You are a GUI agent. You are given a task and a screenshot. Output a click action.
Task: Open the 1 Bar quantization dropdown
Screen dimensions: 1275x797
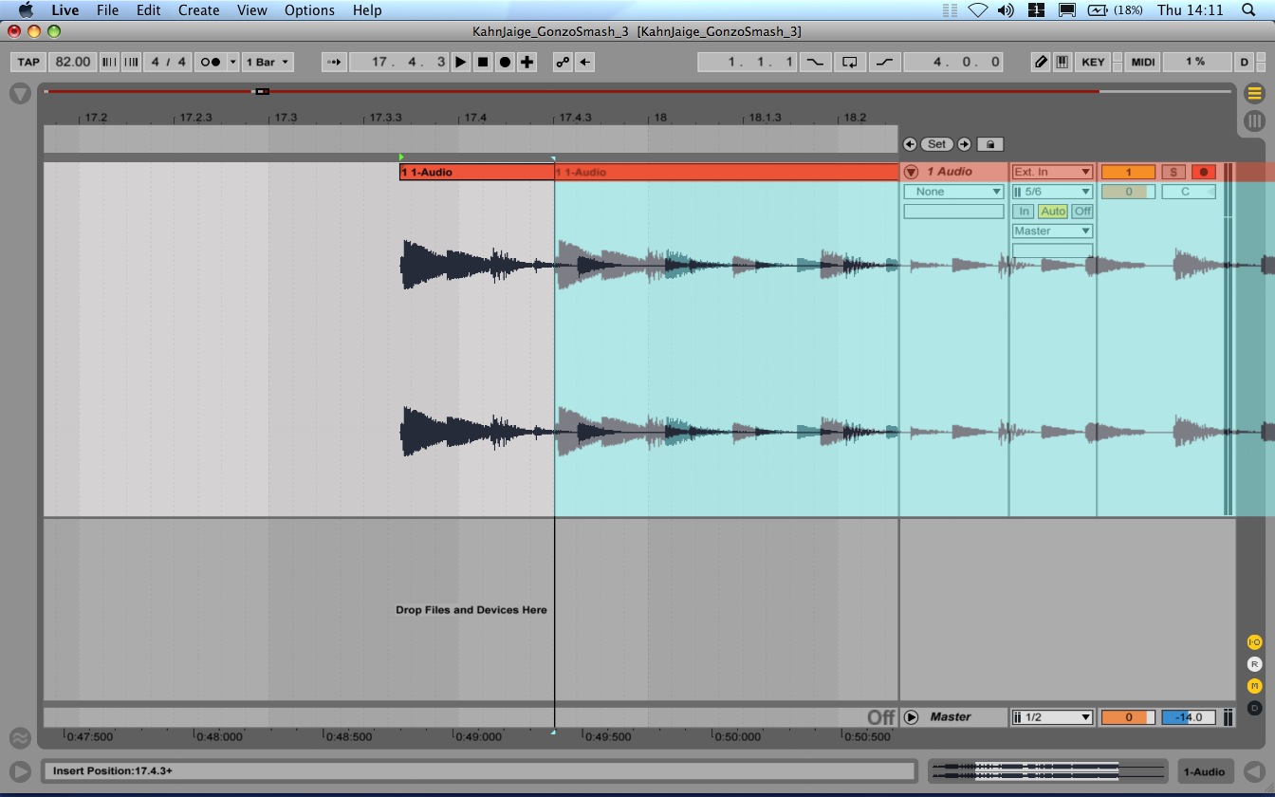pyautogui.click(x=268, y=62)
